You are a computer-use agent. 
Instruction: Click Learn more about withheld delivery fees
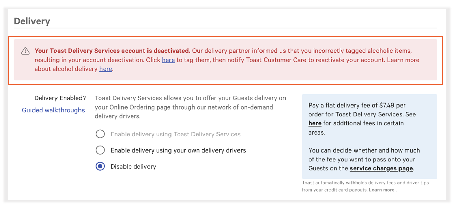point(382,190)
